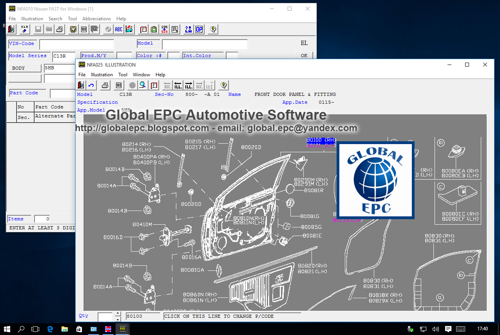Click the Model input field in NFA010
The image size is (500, 335).
click(205, 44)
